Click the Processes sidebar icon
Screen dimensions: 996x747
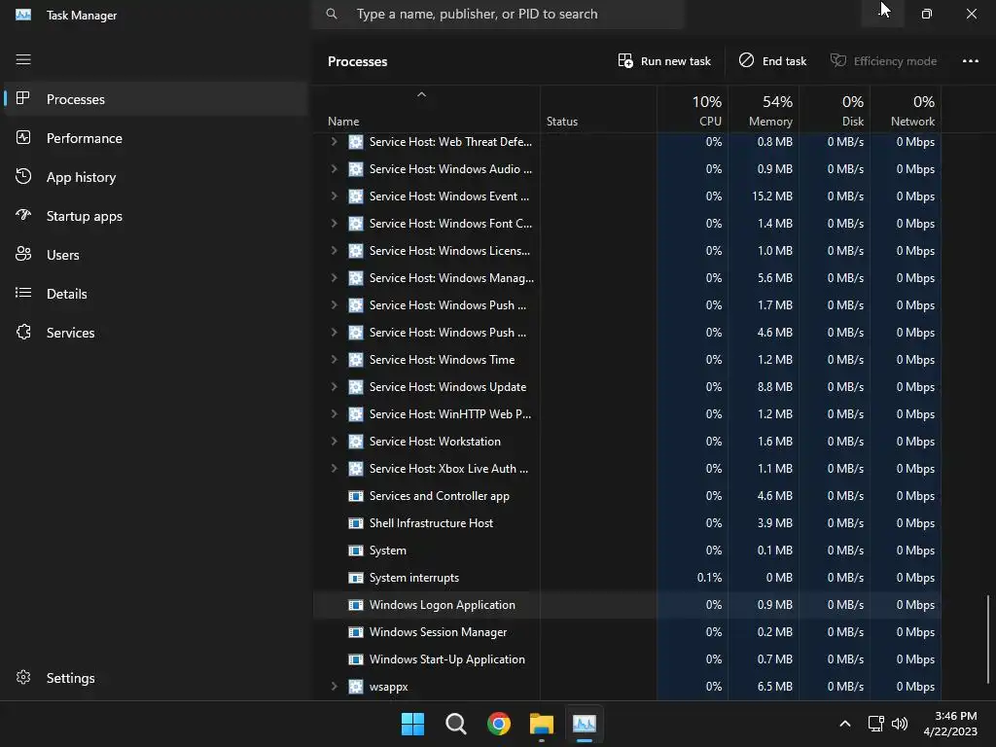tap(23, 98)
